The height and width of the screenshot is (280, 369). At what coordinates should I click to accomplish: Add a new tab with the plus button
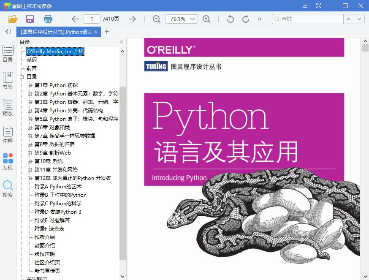[x=107, y=32]
